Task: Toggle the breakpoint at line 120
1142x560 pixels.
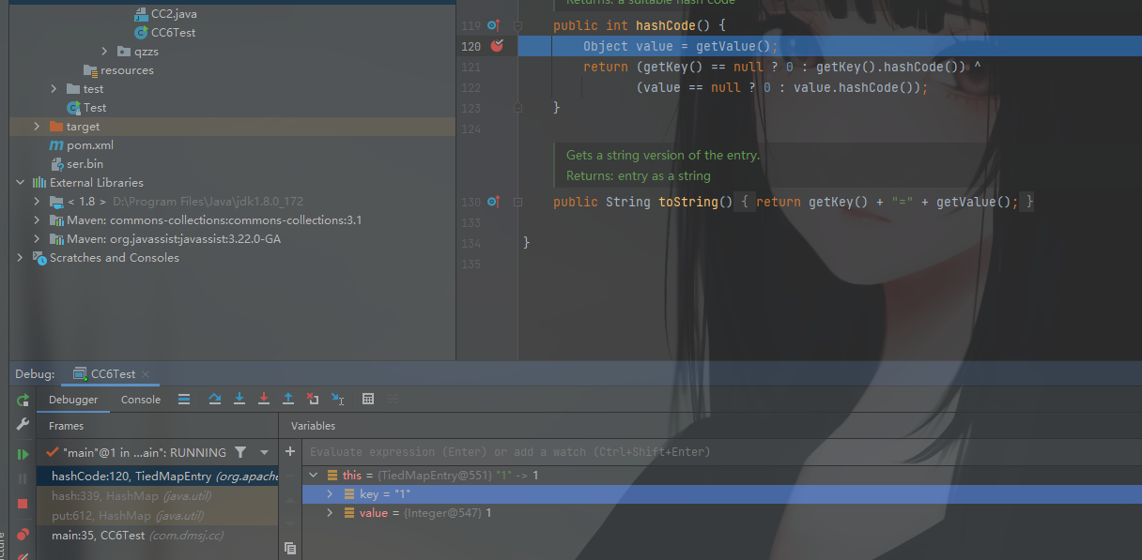Action: pos(497,46)
